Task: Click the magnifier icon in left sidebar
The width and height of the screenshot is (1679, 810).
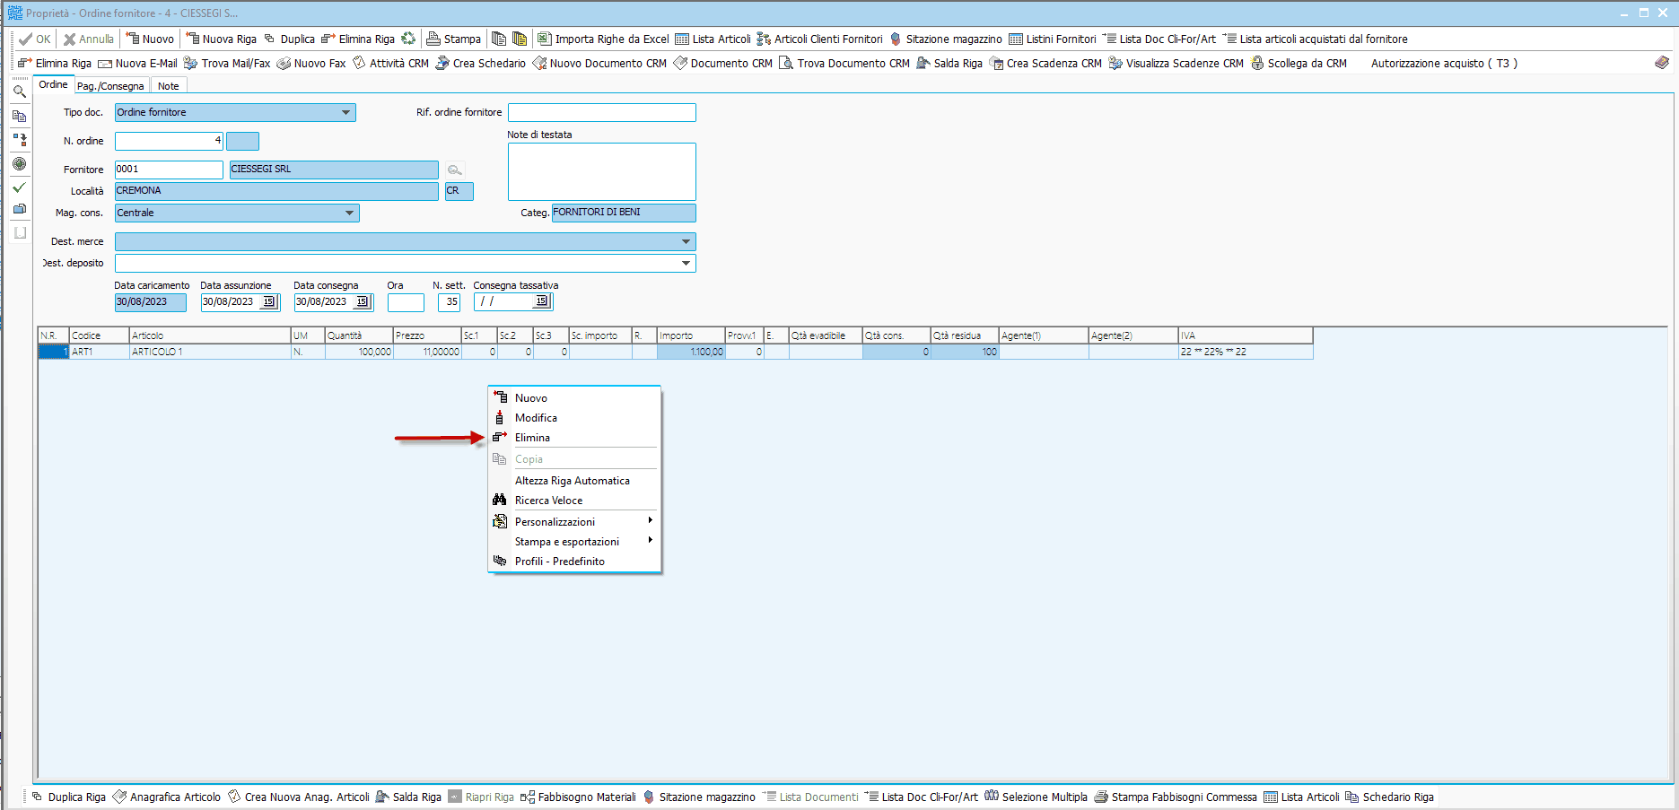Action: click(20, 91)
